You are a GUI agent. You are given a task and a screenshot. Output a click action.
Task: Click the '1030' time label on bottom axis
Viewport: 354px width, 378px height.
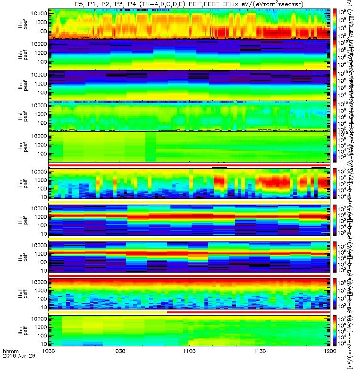(x=119, y=351)
